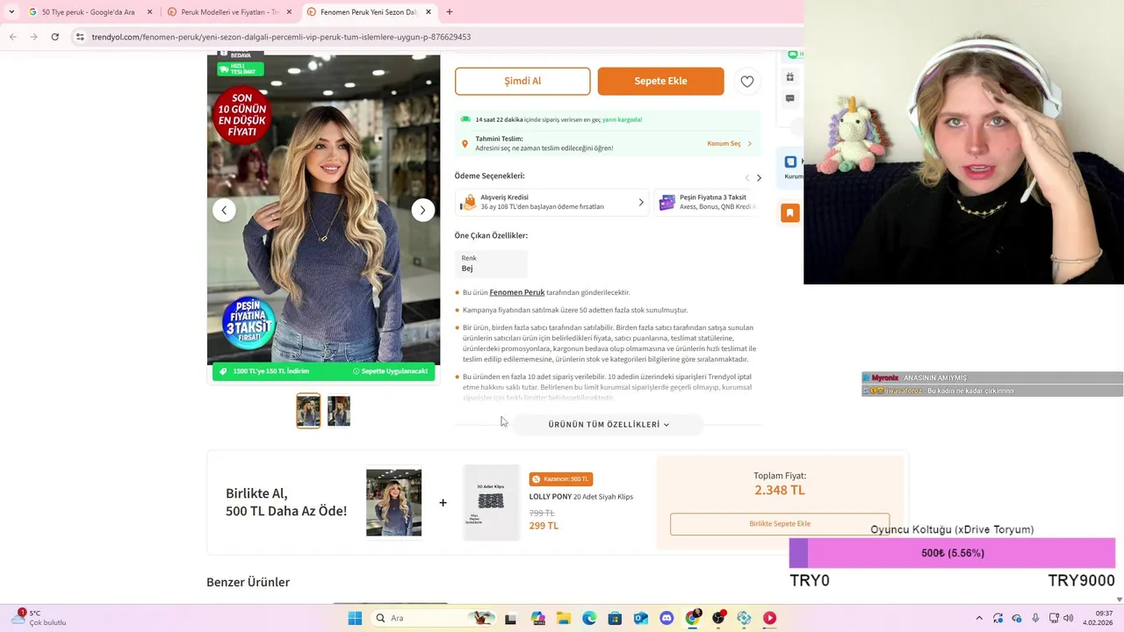
Task: Expand 'ÜRÜNÜN TÜM ÖZELLİKLERİ' section
Action: pyautogui.click(x=609, y=425)
